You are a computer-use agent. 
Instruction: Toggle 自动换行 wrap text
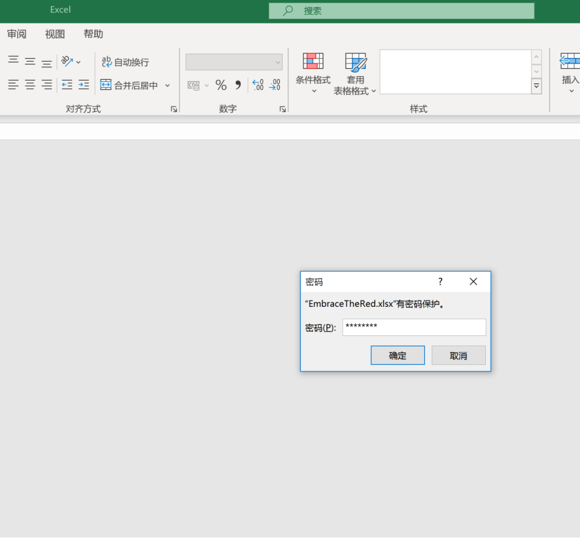click(x=125, y=62)
